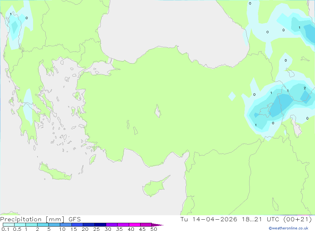Click the "45" legend scale label

[x=142, y=229]
